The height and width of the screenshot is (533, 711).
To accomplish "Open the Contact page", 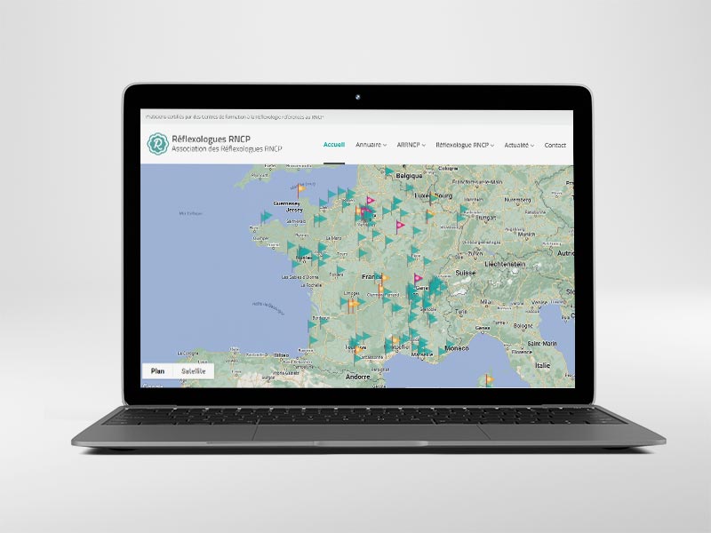I will point(555,145).
